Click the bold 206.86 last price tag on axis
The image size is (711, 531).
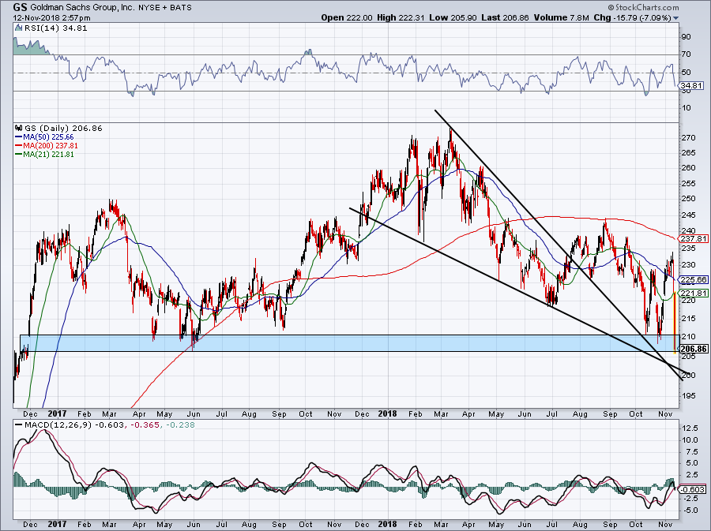694,349
